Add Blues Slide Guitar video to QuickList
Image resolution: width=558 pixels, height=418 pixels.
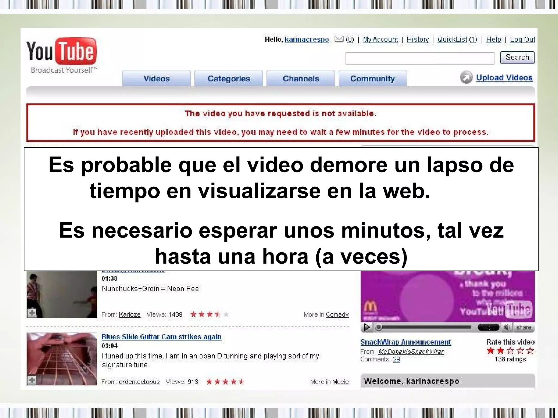point(32,380)
